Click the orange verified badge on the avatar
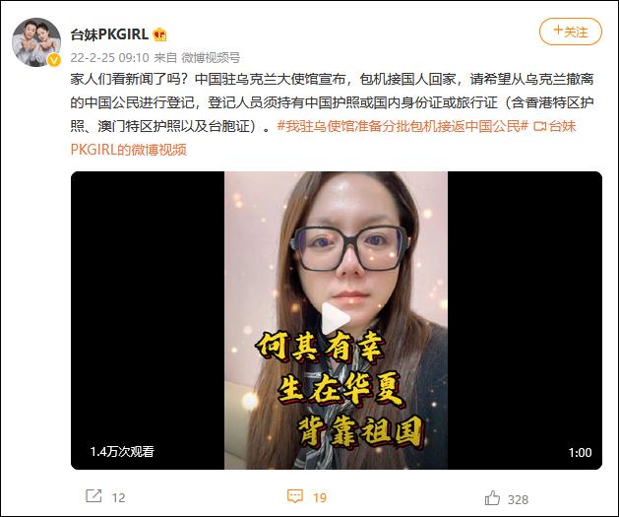This screenshot has width=619, height=517. [54, 60]
